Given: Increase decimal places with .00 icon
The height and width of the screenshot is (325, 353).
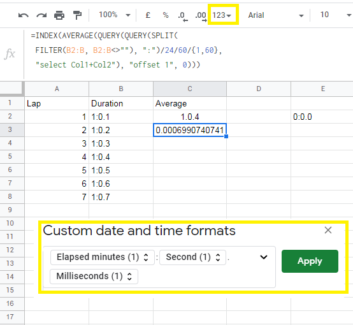Looking at the screenshot, I should tap(201, 16).
